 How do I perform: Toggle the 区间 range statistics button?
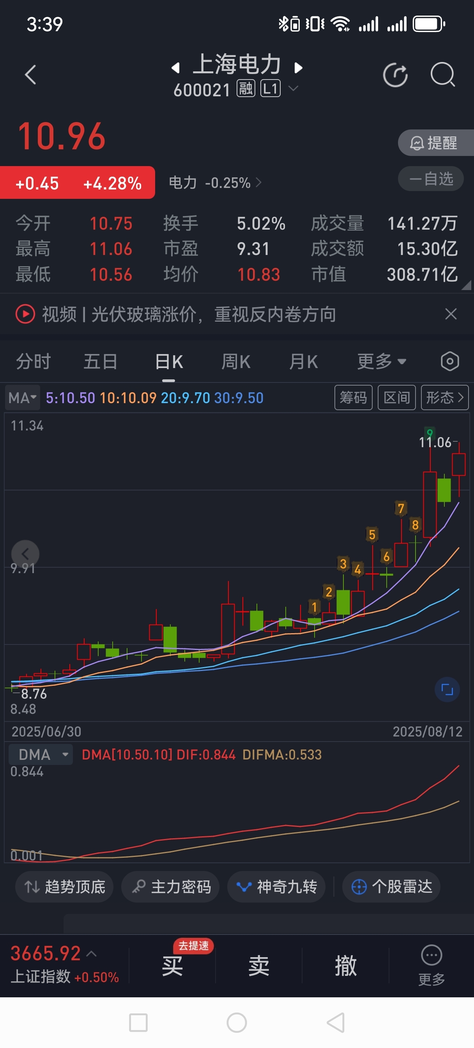pos(396,397)
